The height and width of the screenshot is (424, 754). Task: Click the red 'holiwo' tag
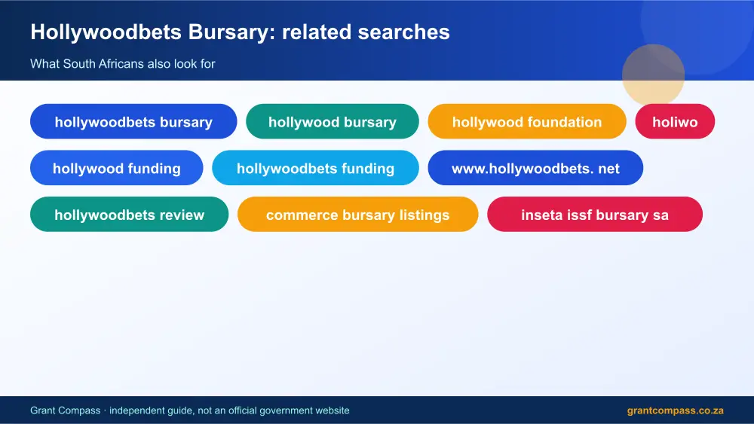coord(675,121)
